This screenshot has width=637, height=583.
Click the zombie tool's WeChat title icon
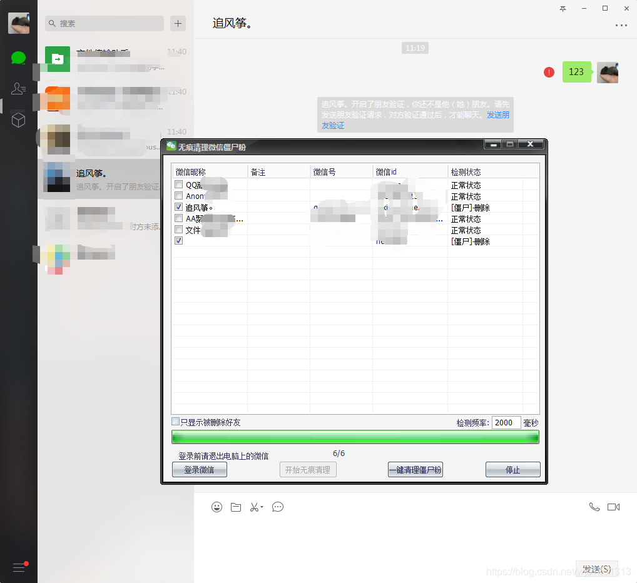click(x=171, y=146)
